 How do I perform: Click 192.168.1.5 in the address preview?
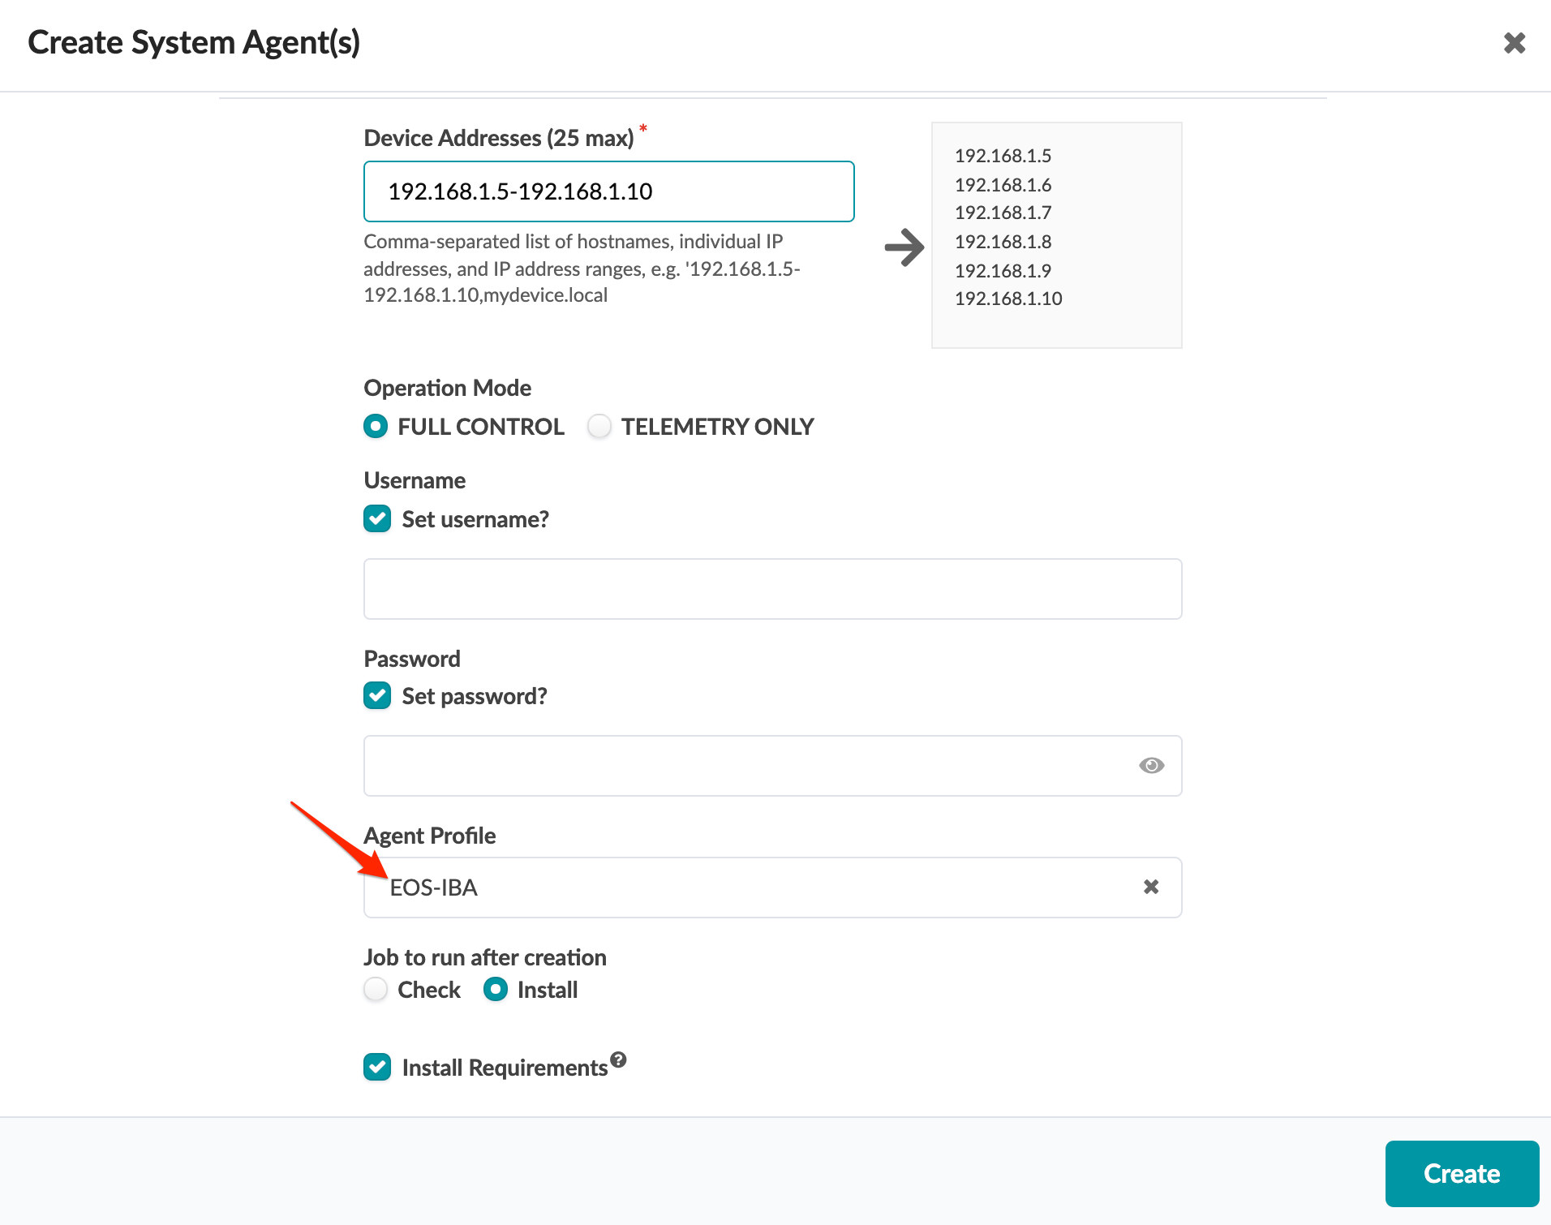[x=1003, y=156]
